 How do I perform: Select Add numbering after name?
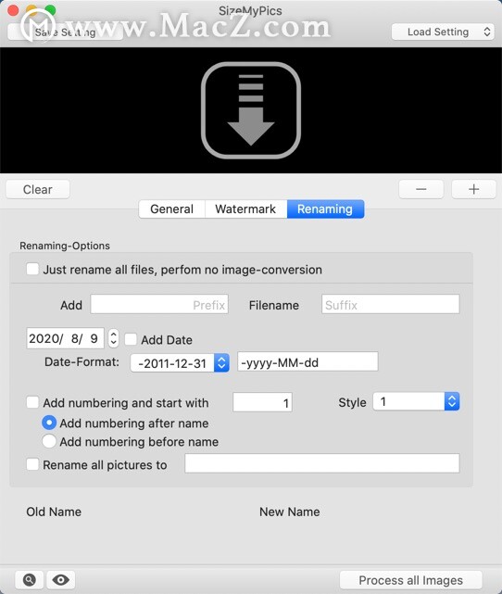pyautogui.click(x=49, y=423)
